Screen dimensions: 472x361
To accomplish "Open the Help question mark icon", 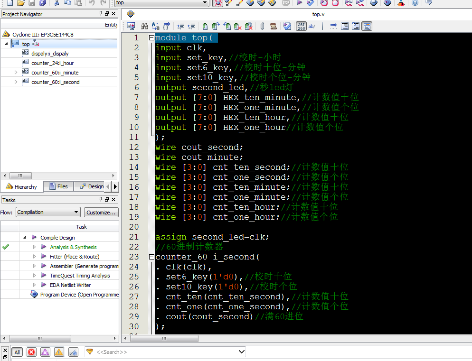I will coord(415,3).
